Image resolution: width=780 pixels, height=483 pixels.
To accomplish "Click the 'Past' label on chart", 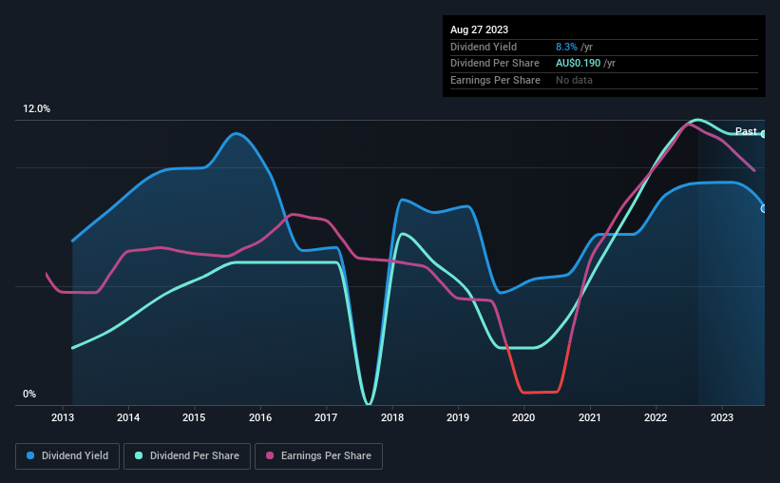I will pyautogui.click(x=746, y=131).
